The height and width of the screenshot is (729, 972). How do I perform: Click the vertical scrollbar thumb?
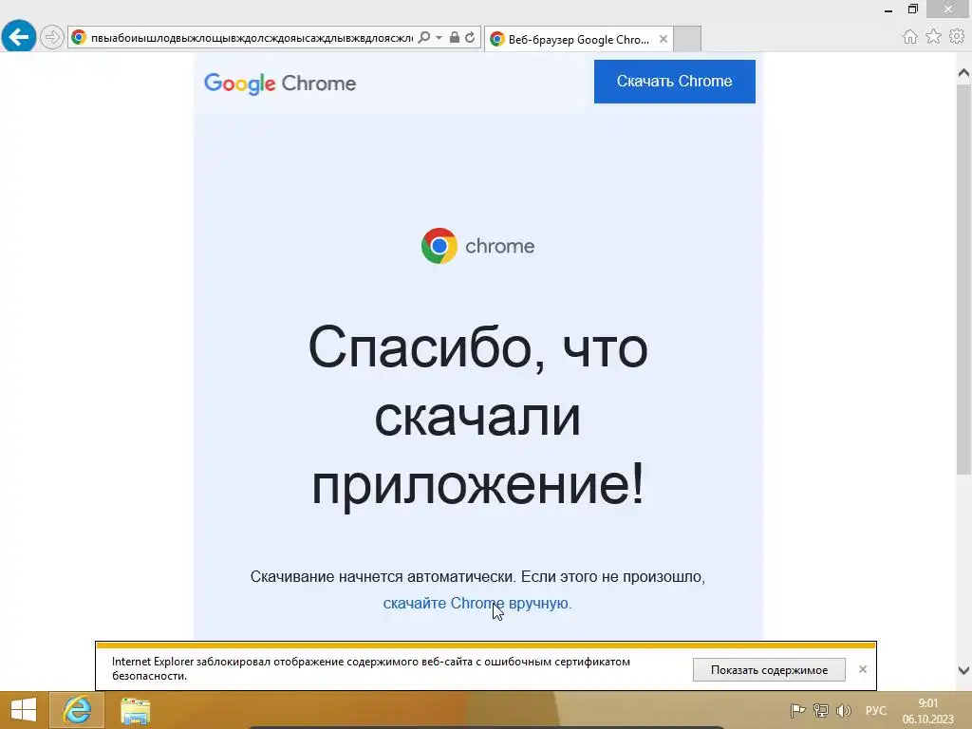[964, 280]
